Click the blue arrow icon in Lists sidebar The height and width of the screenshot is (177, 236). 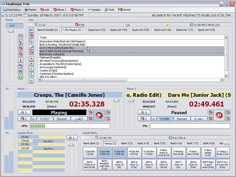coord(31,47)
